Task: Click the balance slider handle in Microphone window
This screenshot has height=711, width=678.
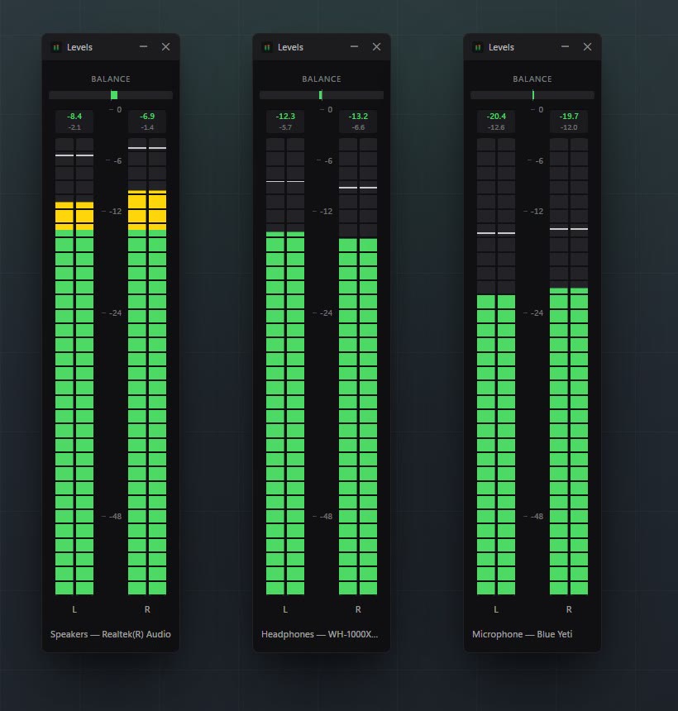Action: [532, 95]
